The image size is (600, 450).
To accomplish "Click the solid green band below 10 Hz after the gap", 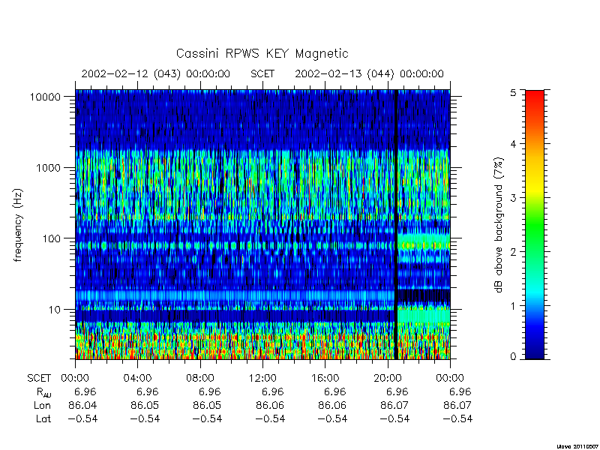I will click(x=424, y=315).
